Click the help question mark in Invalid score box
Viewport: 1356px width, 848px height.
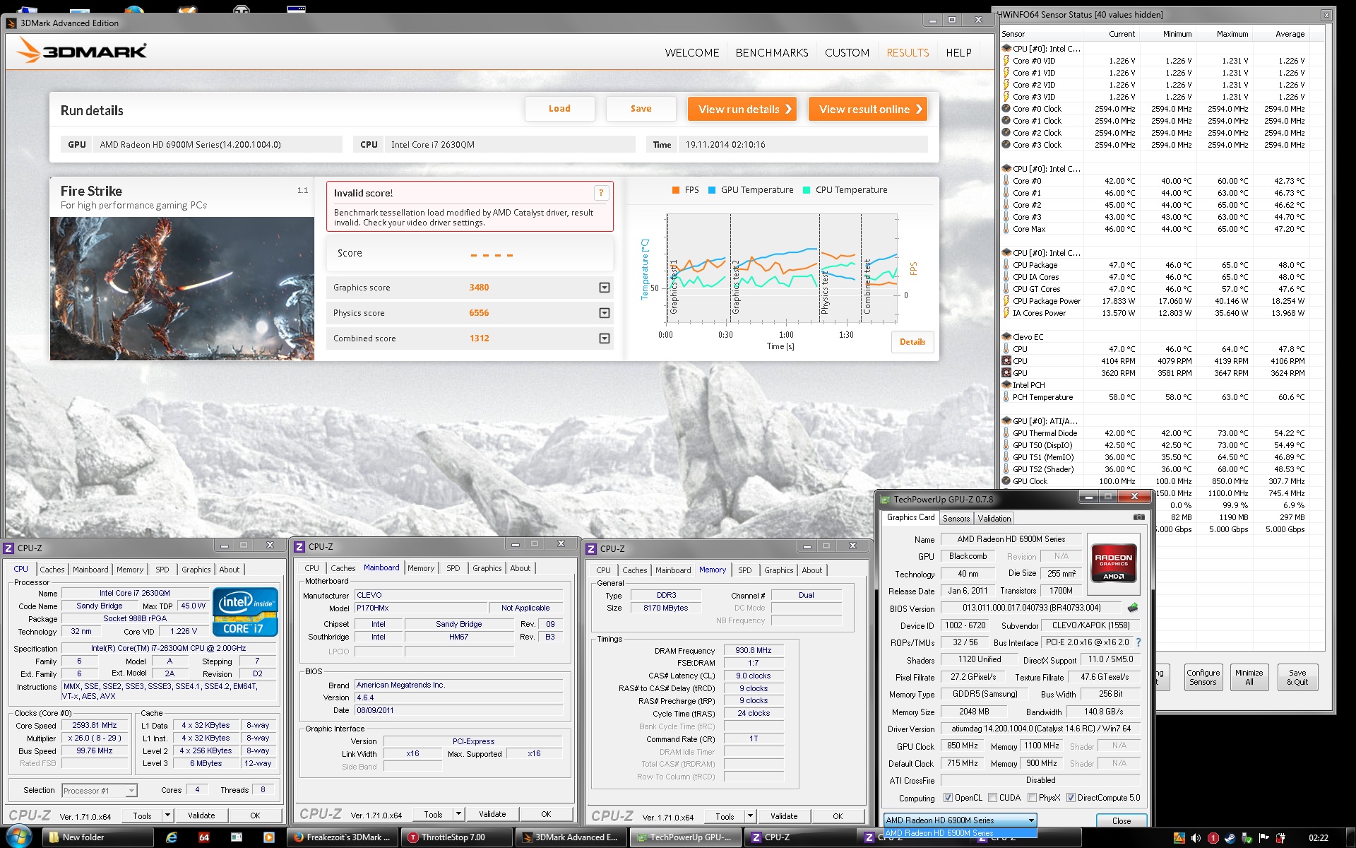[601, 193]
